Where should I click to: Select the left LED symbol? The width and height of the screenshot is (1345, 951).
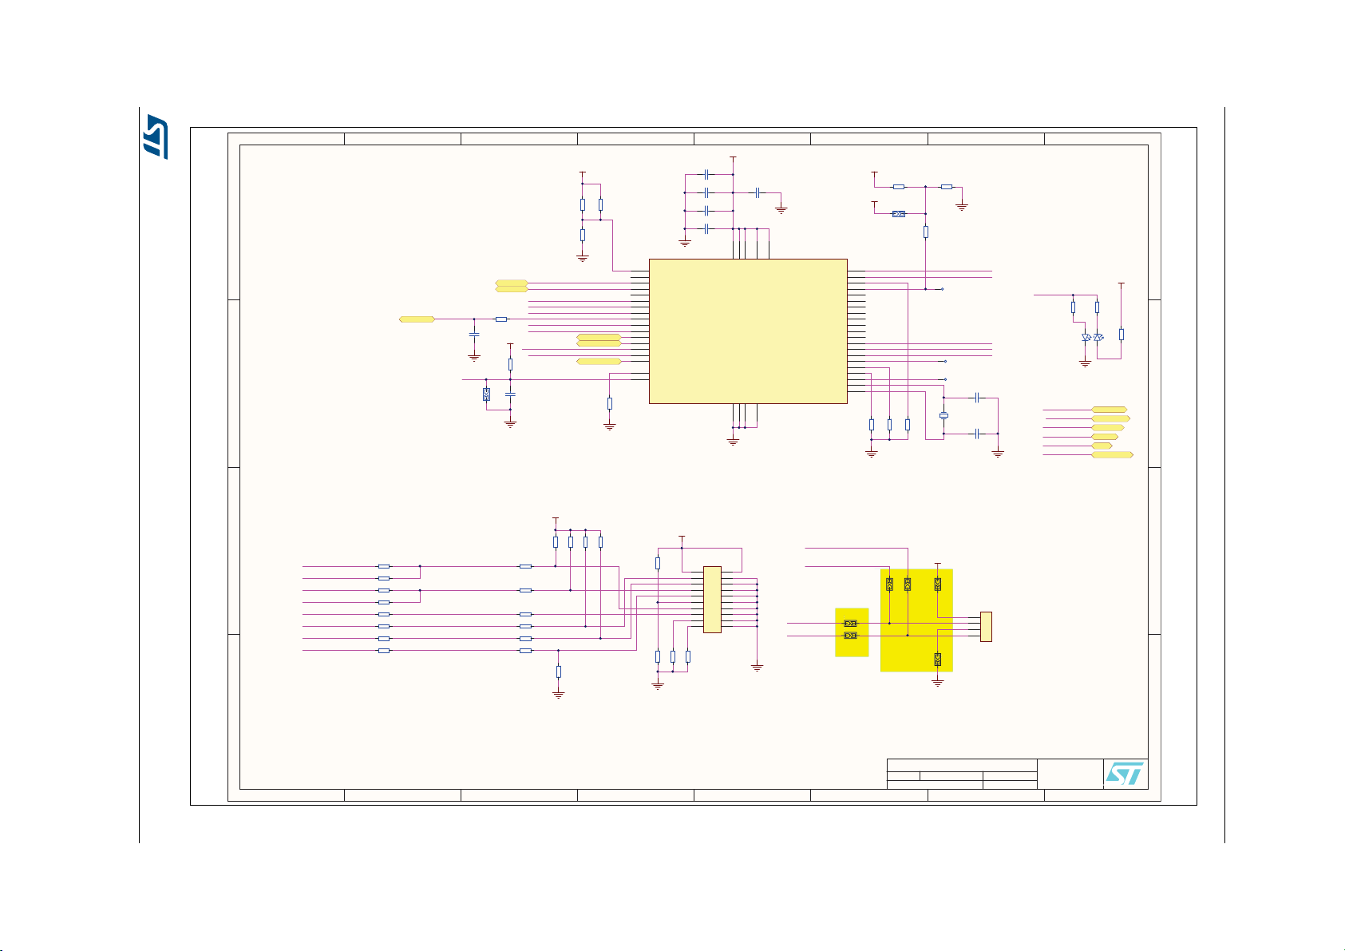click(x=1086, y=337)
